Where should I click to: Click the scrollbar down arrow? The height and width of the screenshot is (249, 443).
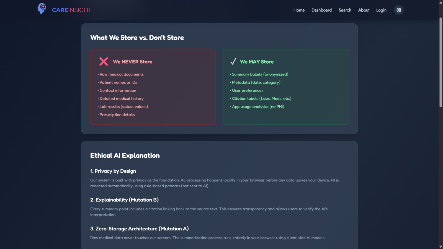tap(441, 247)
